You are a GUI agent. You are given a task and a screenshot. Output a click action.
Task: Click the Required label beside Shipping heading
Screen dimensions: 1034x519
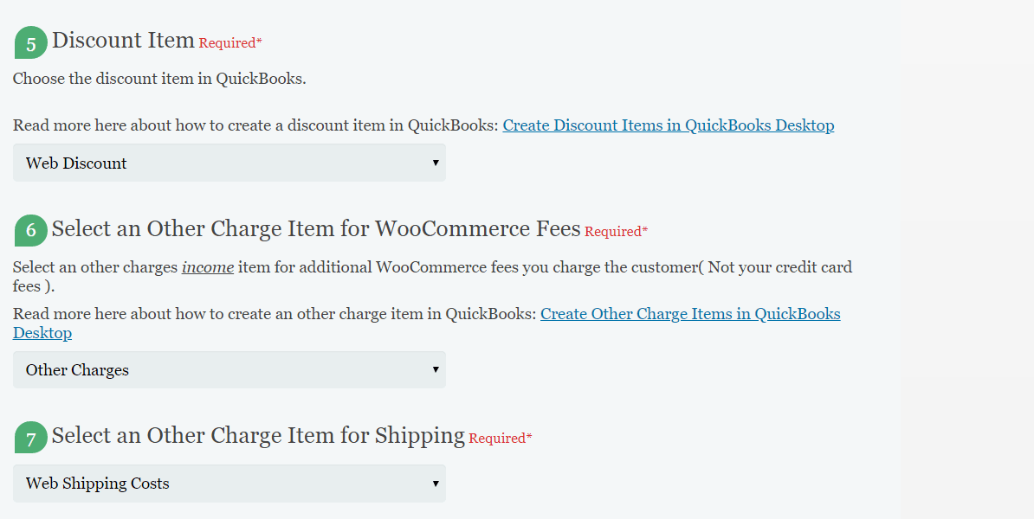[500, 438]
